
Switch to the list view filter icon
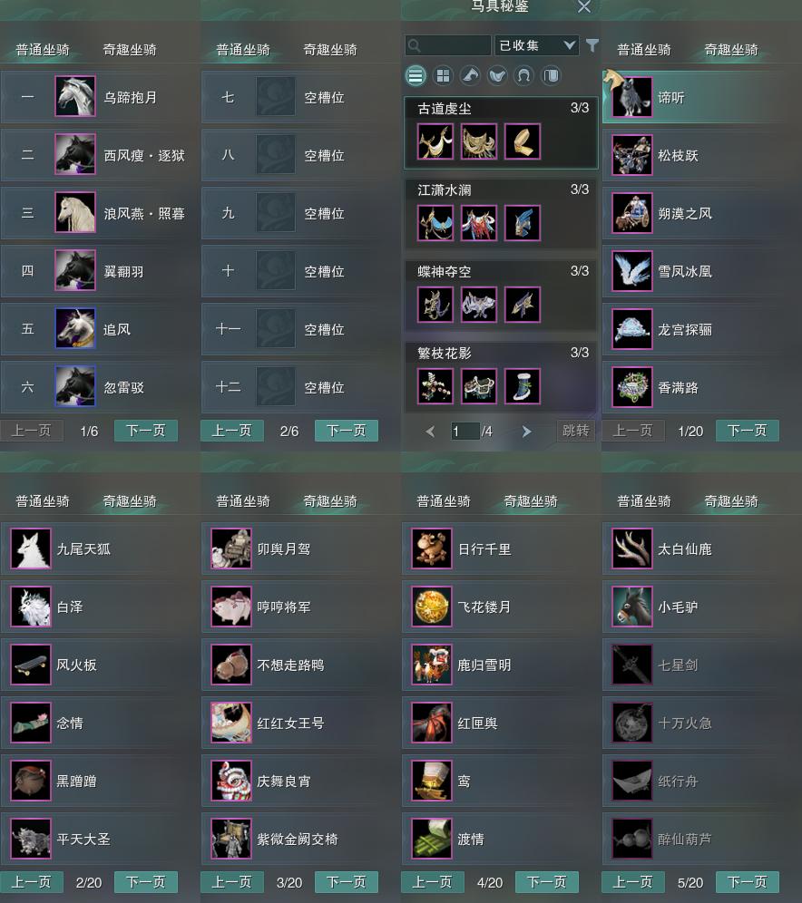point(416,76)
